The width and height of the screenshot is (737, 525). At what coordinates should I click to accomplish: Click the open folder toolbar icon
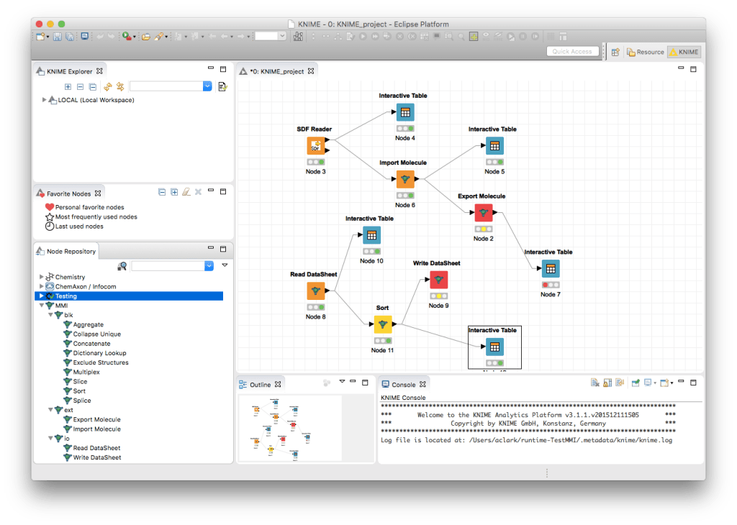pyautogui.click(x=146, y=37)
